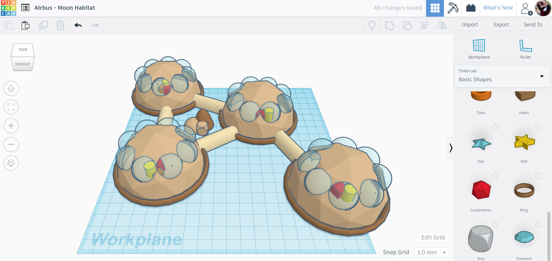The width and height of the screenshot is (552, 261).
Task: Select the Ruler tool
Action: click(526, 49)
